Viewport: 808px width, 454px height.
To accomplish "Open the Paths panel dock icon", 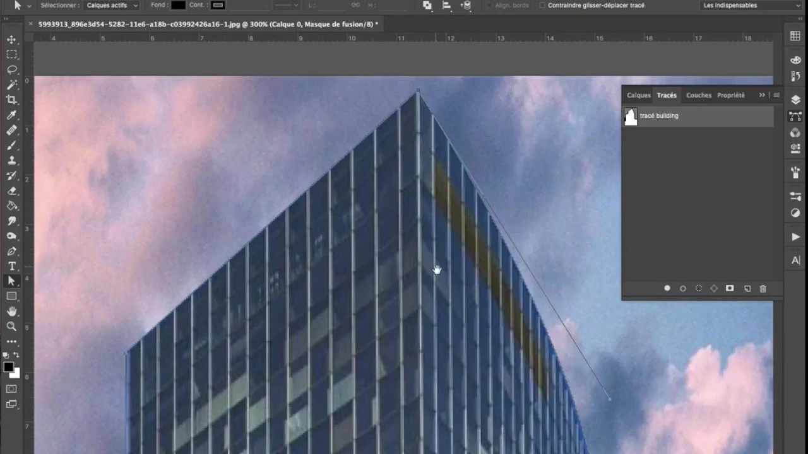I will click(795, 117).
